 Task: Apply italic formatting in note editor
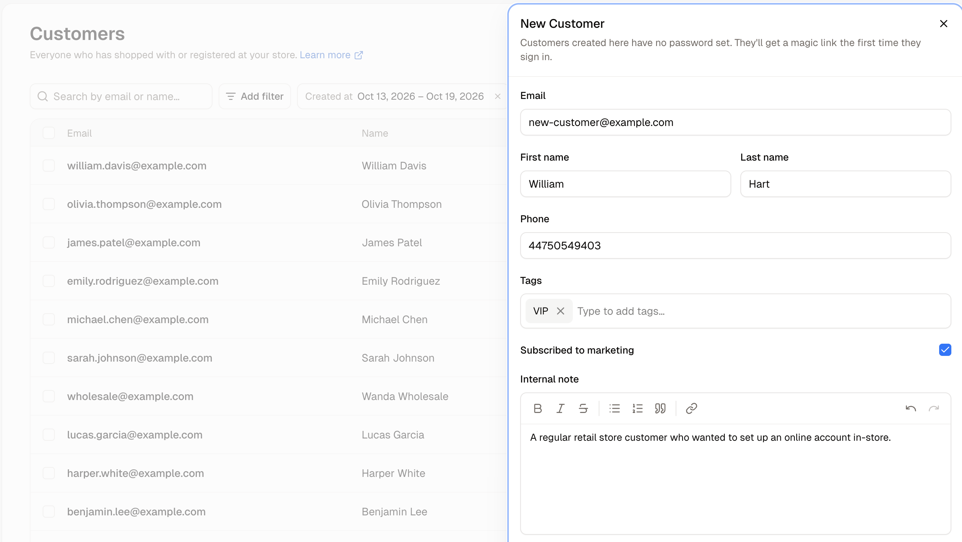561,408
